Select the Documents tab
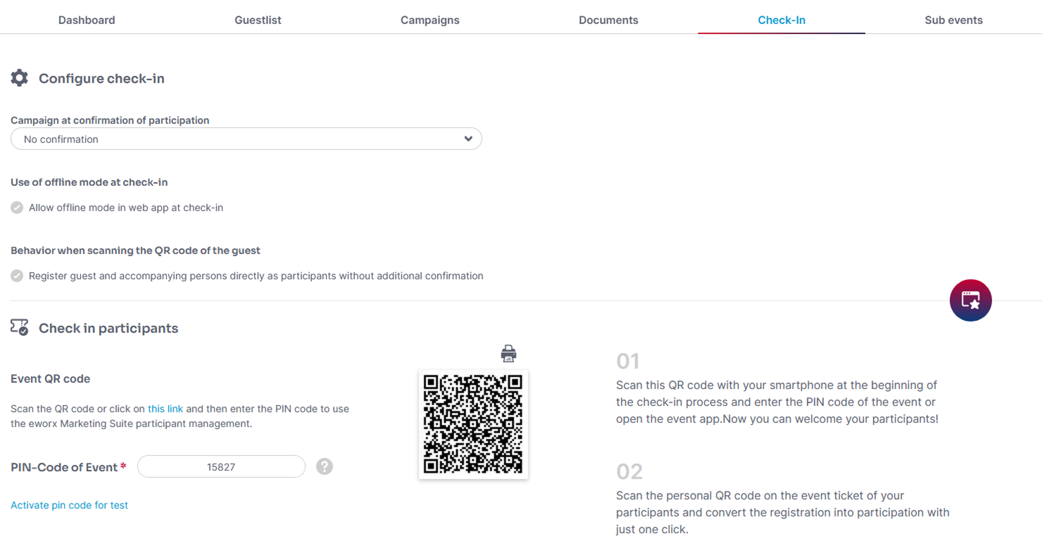The image size is (1042, 548). pos(608,20)
